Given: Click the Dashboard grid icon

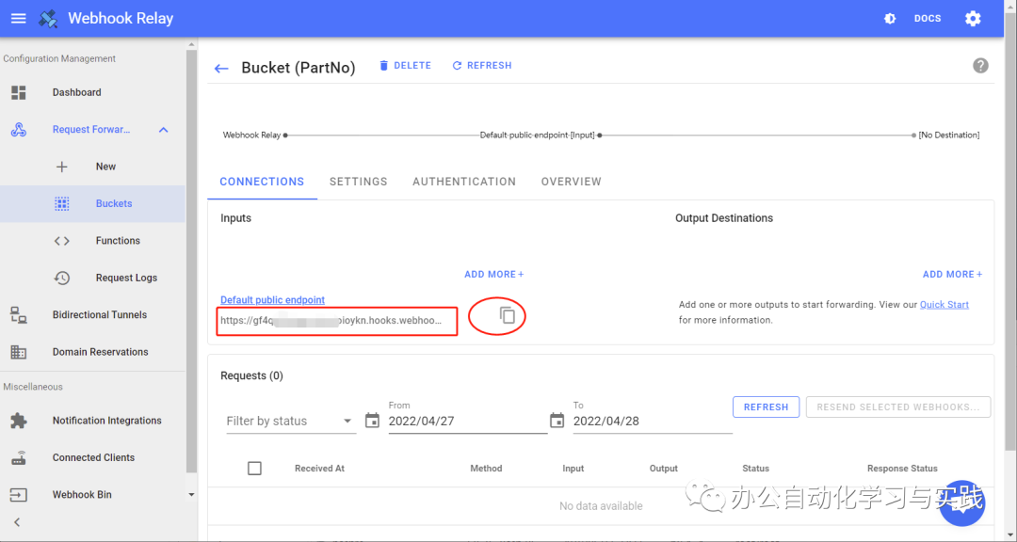Looking at the screenshot, I should (x=19, y=92).
